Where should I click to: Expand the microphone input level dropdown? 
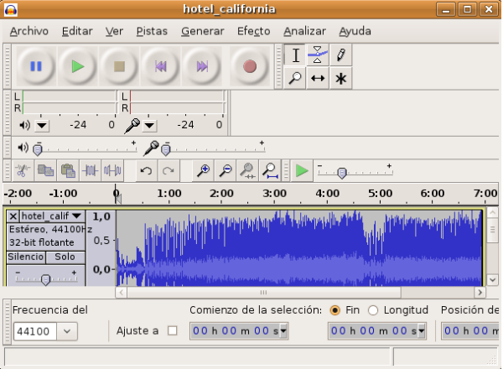pyautogui.click(x=149, y=125)
